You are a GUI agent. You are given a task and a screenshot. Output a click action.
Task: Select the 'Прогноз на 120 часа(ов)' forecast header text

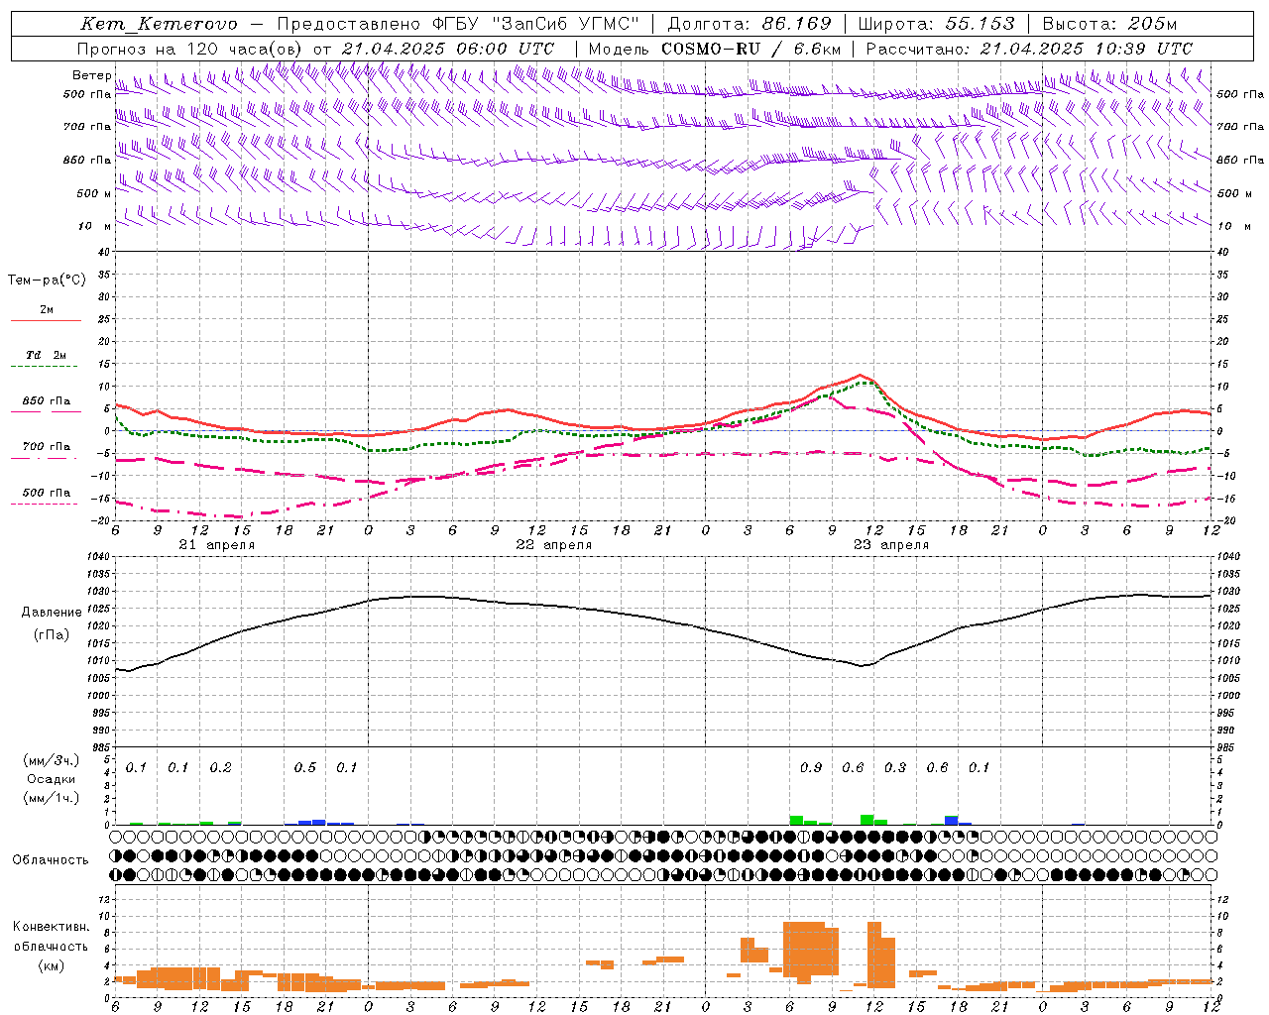pyautogui.click(x=189, y=49)
